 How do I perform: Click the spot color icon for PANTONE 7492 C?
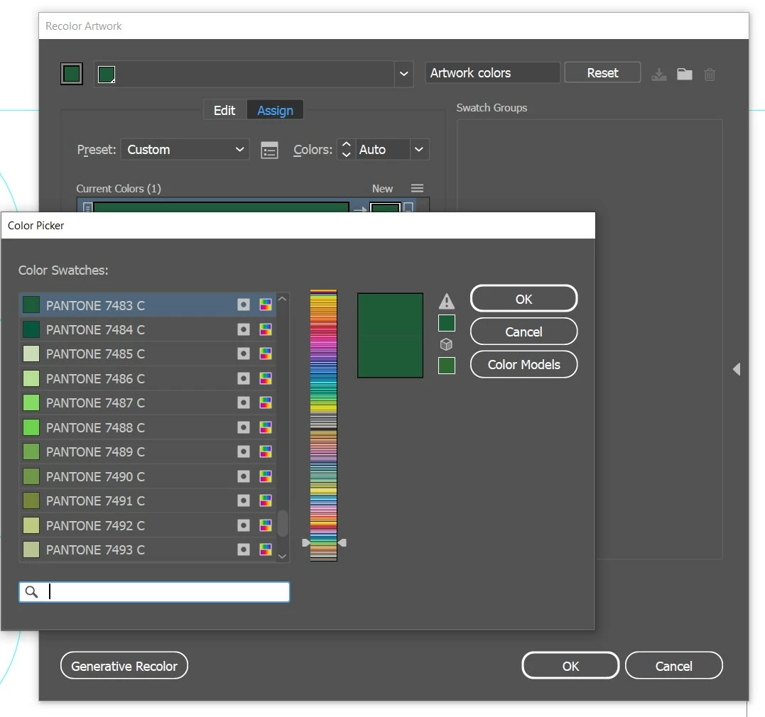tap(244, 525)
